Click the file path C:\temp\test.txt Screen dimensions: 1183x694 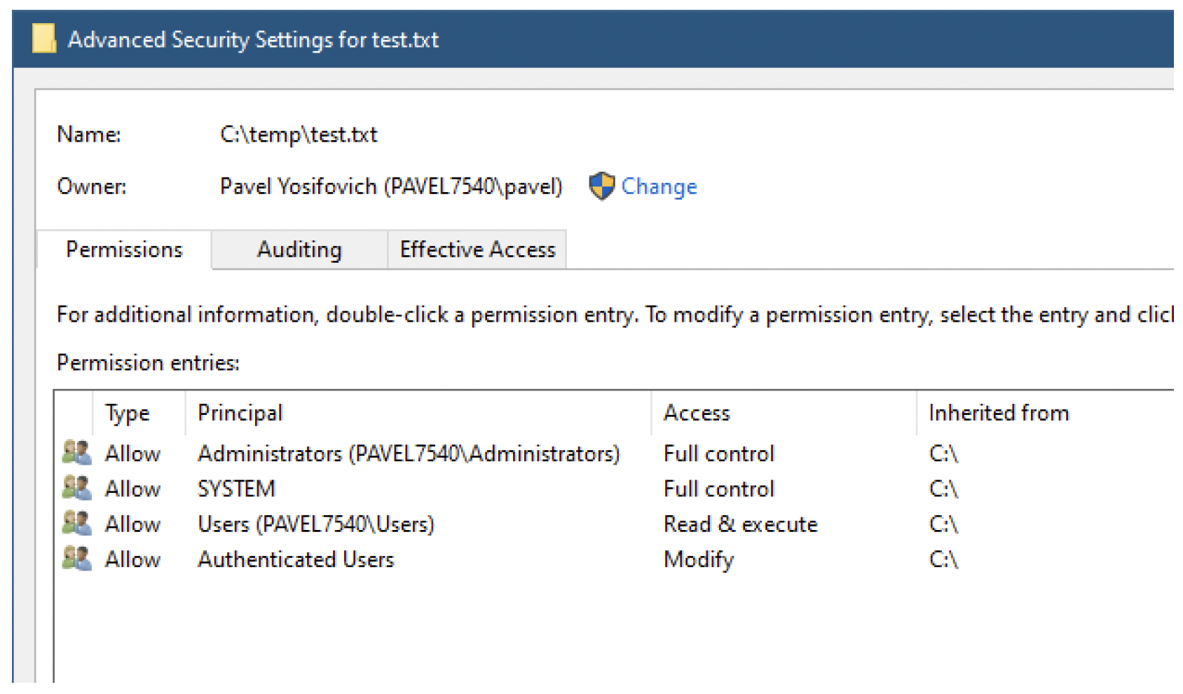click(299, 134)
